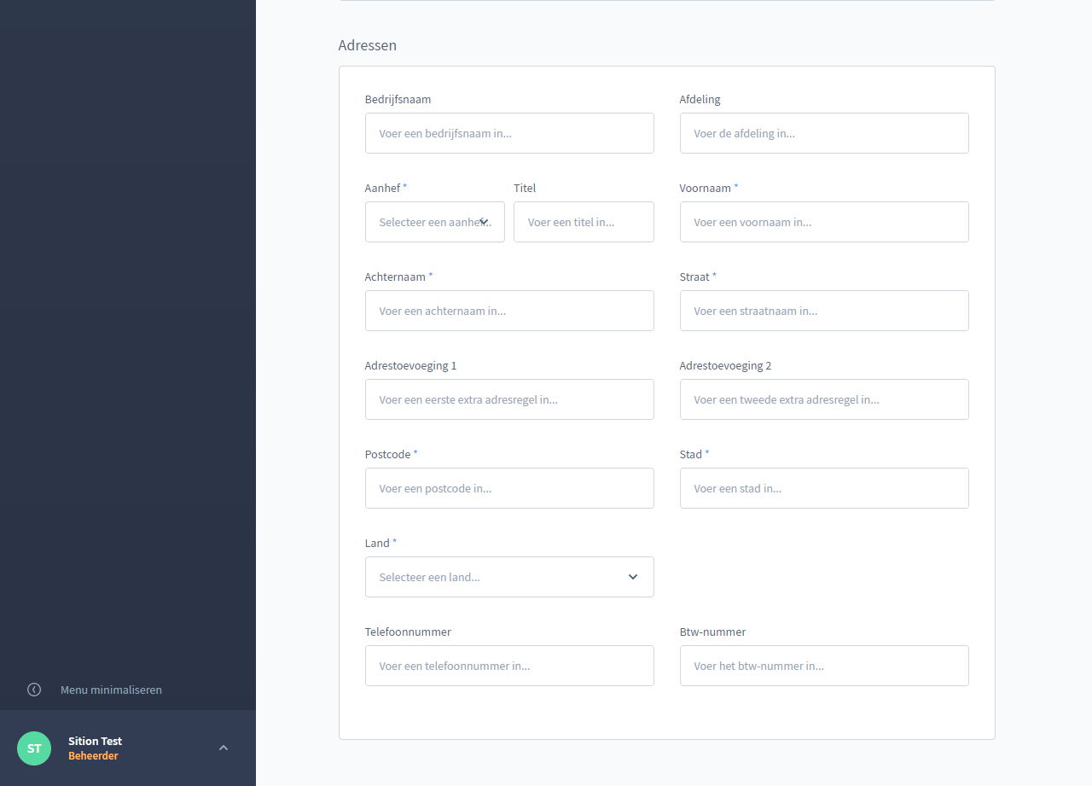Click the Menu minimaliseren collapse icon
Viewport: 1092px width, 786px height.
(x=33, y=690)
